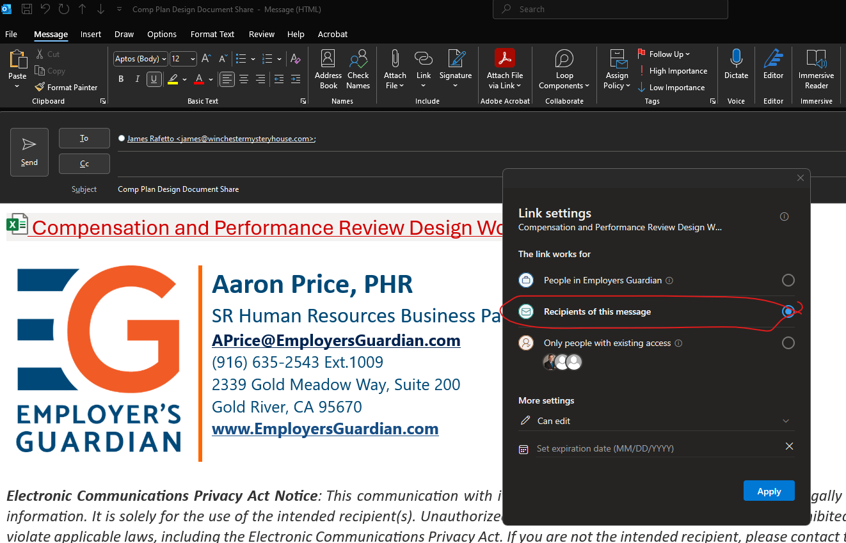Select the Format Painter tool
Viewport: 846px width, 543px height.
67,88
